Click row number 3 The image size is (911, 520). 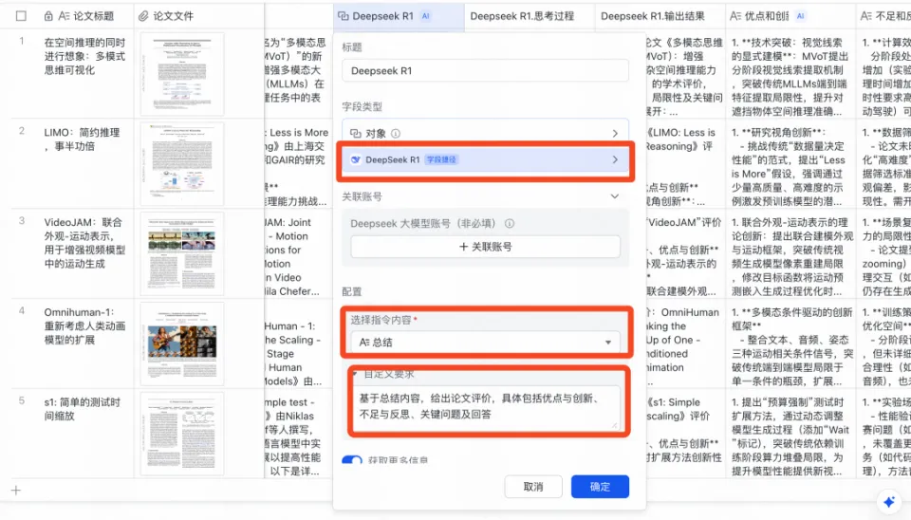[22, 221]
